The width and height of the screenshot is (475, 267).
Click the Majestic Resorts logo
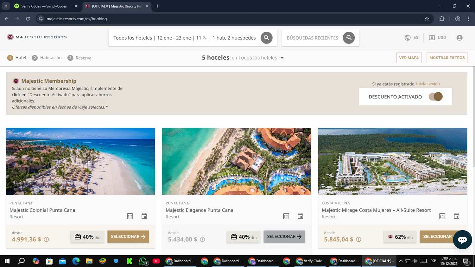37,37
